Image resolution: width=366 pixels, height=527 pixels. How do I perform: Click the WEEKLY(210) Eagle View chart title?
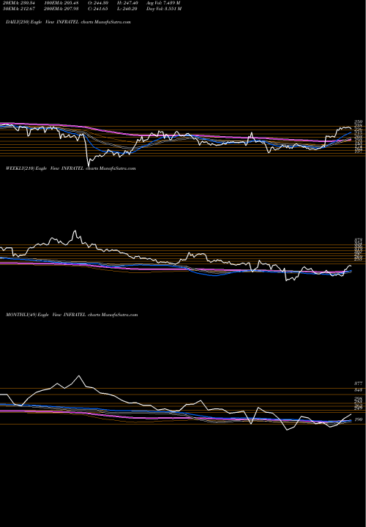click(x=70, y=168)
